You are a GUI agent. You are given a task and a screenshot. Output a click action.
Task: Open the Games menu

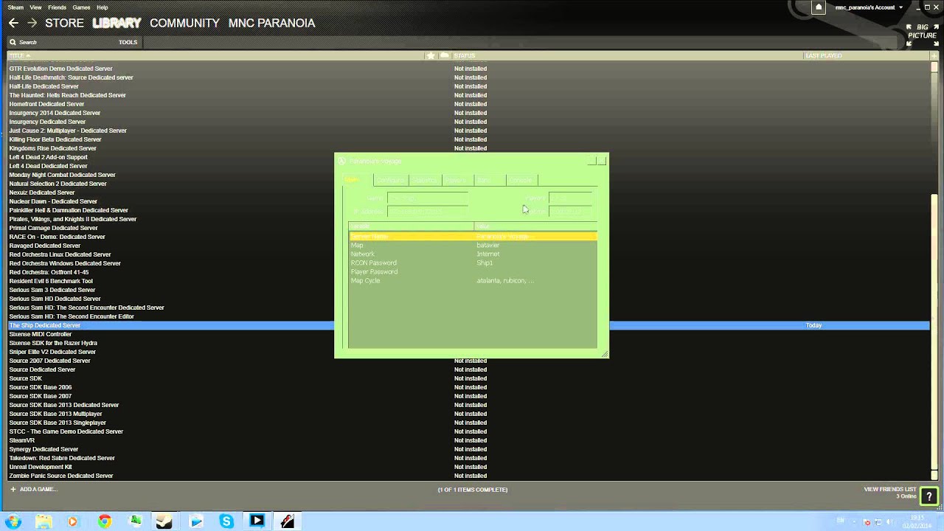pos(81,7)
